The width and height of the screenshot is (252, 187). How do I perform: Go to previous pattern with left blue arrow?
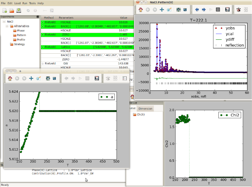tap(197, 10)
